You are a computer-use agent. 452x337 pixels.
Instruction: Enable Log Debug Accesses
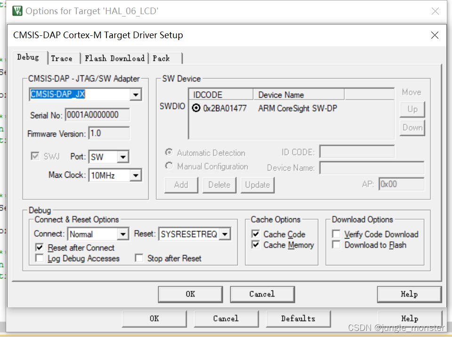tap(39, 258)
